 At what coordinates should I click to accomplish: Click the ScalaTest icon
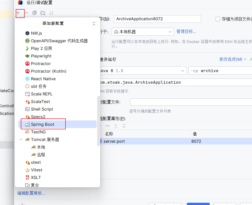tap(27, 102)
